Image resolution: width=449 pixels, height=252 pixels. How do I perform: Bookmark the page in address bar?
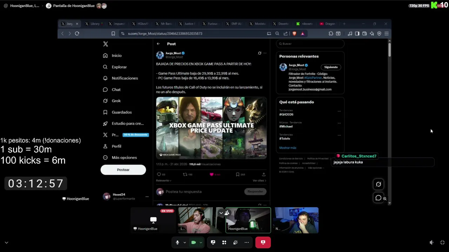coord(113,34)
